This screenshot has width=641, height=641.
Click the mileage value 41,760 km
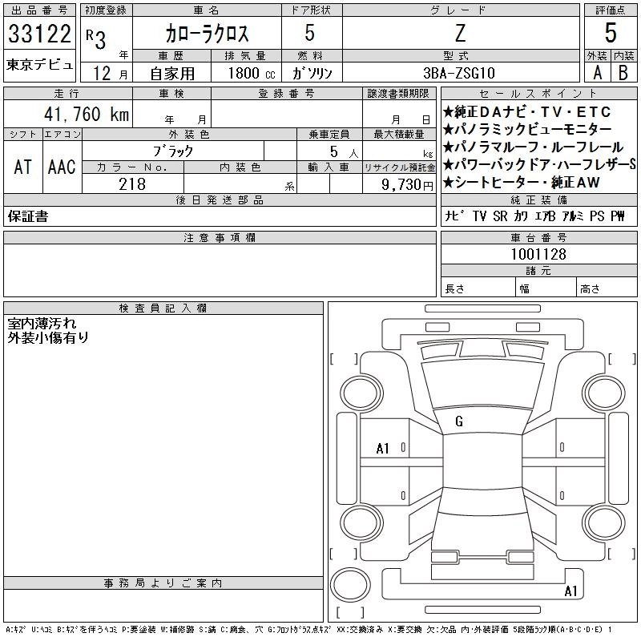point(87,114)
